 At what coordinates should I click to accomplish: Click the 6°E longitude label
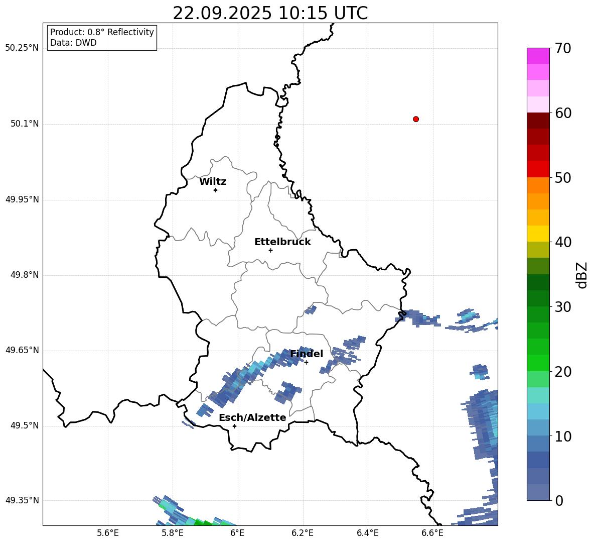(x=237, y=533)
